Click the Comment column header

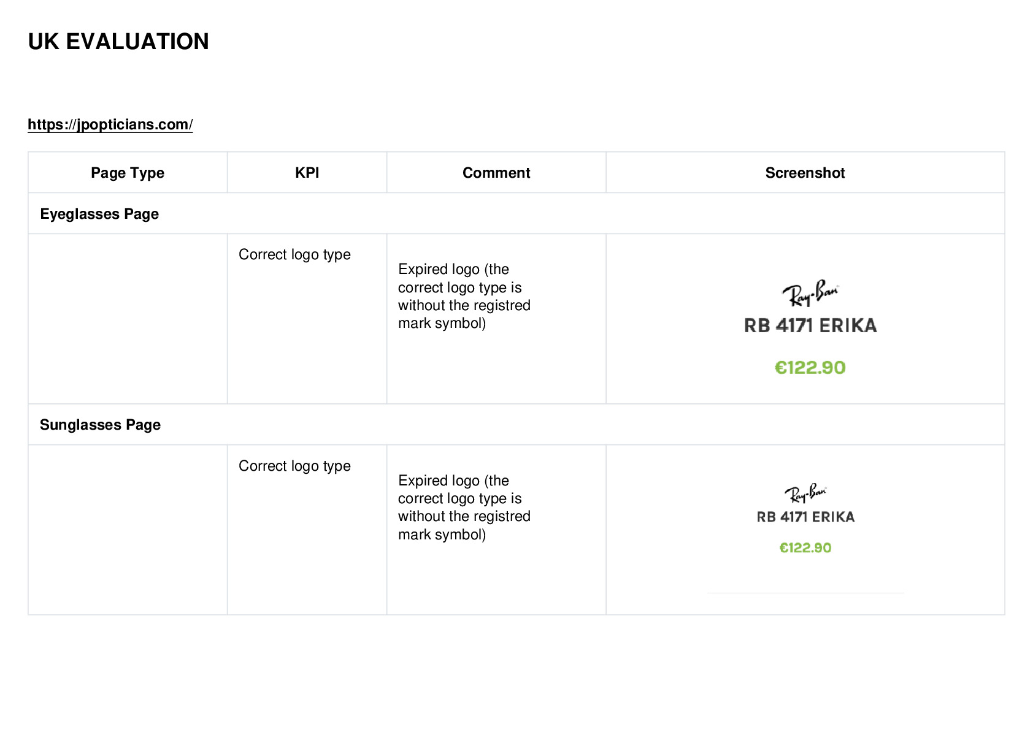(x=496, y=173)
